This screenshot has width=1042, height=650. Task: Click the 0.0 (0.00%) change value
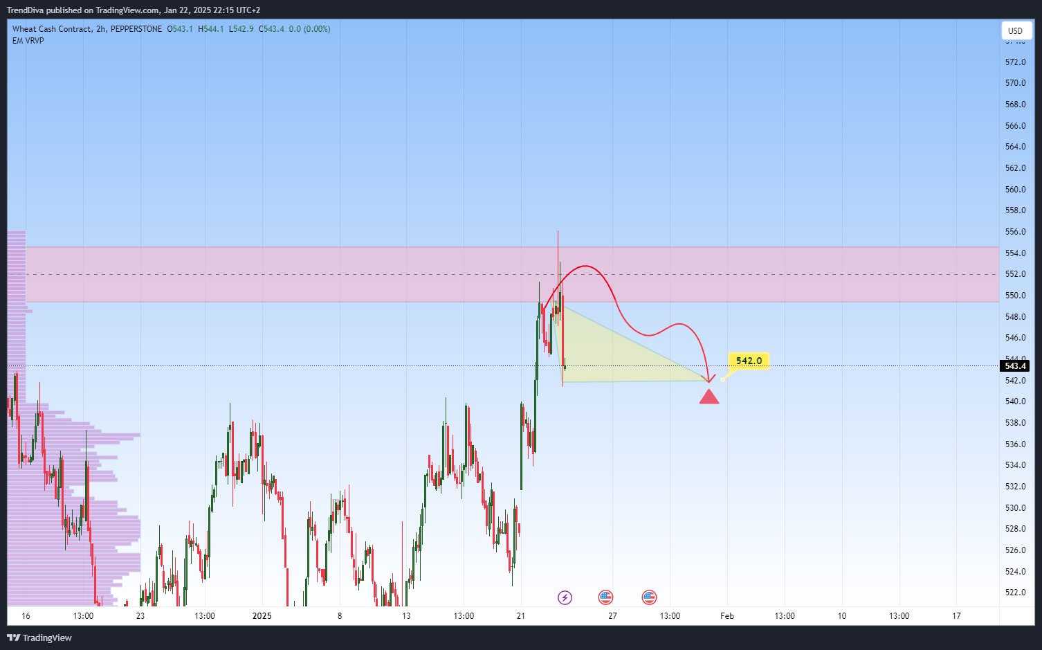tap(309, 29)
